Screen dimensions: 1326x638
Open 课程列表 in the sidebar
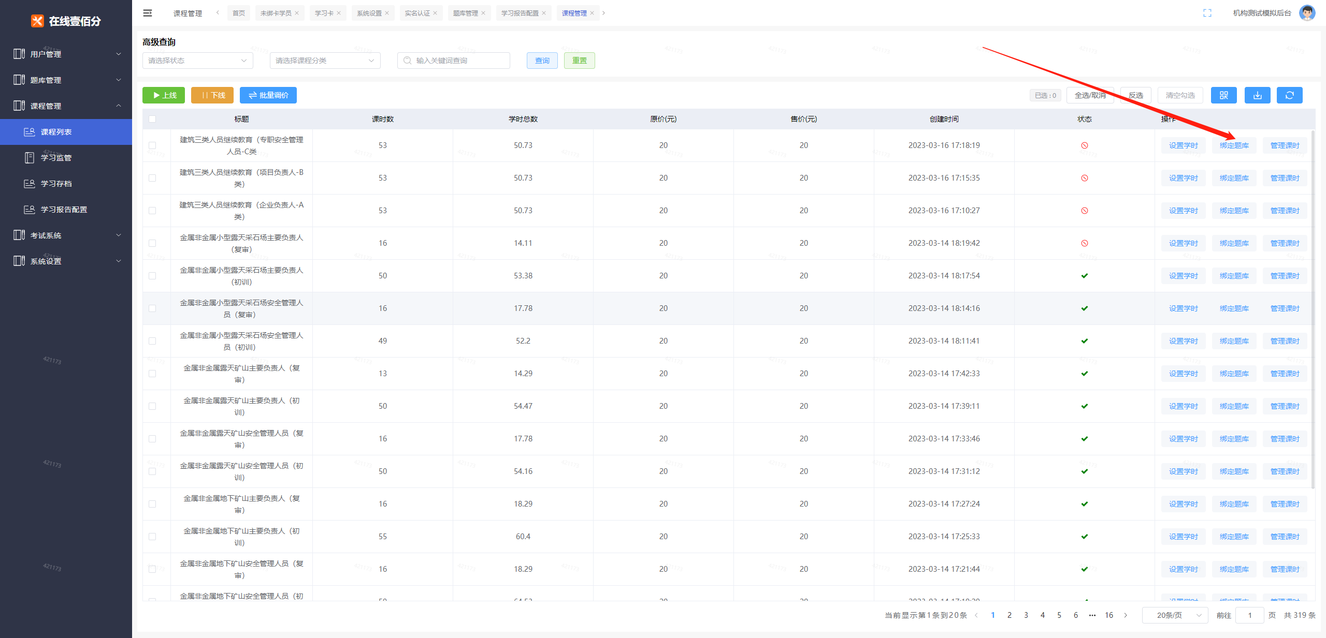coord(66,132)
